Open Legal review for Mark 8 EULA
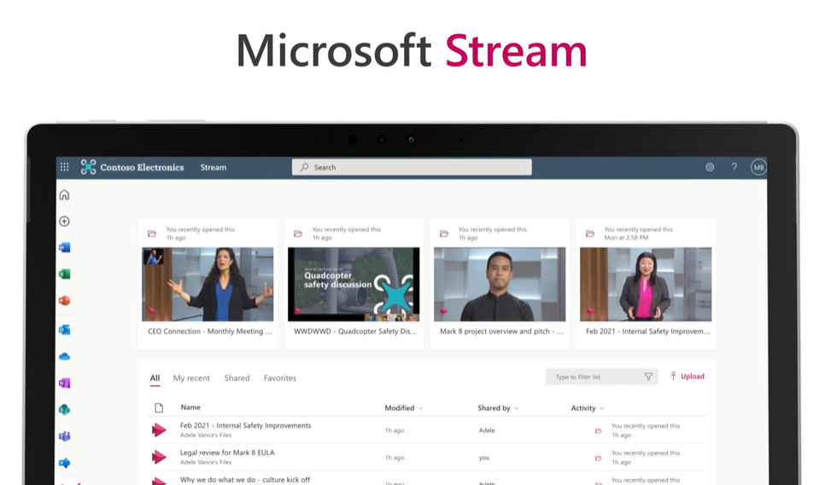 [x=227, y=453]
